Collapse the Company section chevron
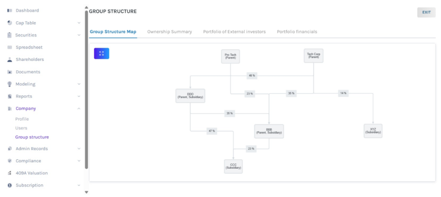 79,109
